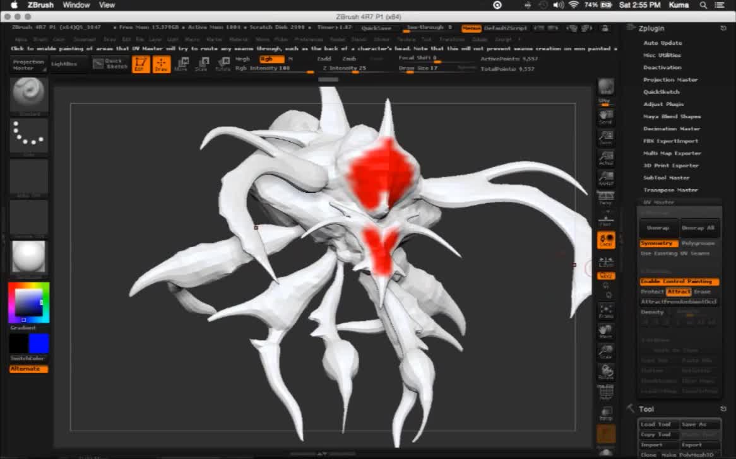
Task: Collapse the UV Master section
Action: (x=658, y=202)
